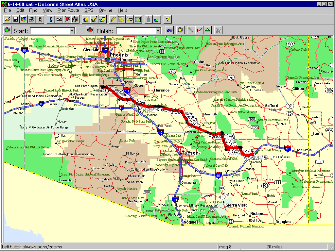Select the red flag marker tool

coord(67,19)
